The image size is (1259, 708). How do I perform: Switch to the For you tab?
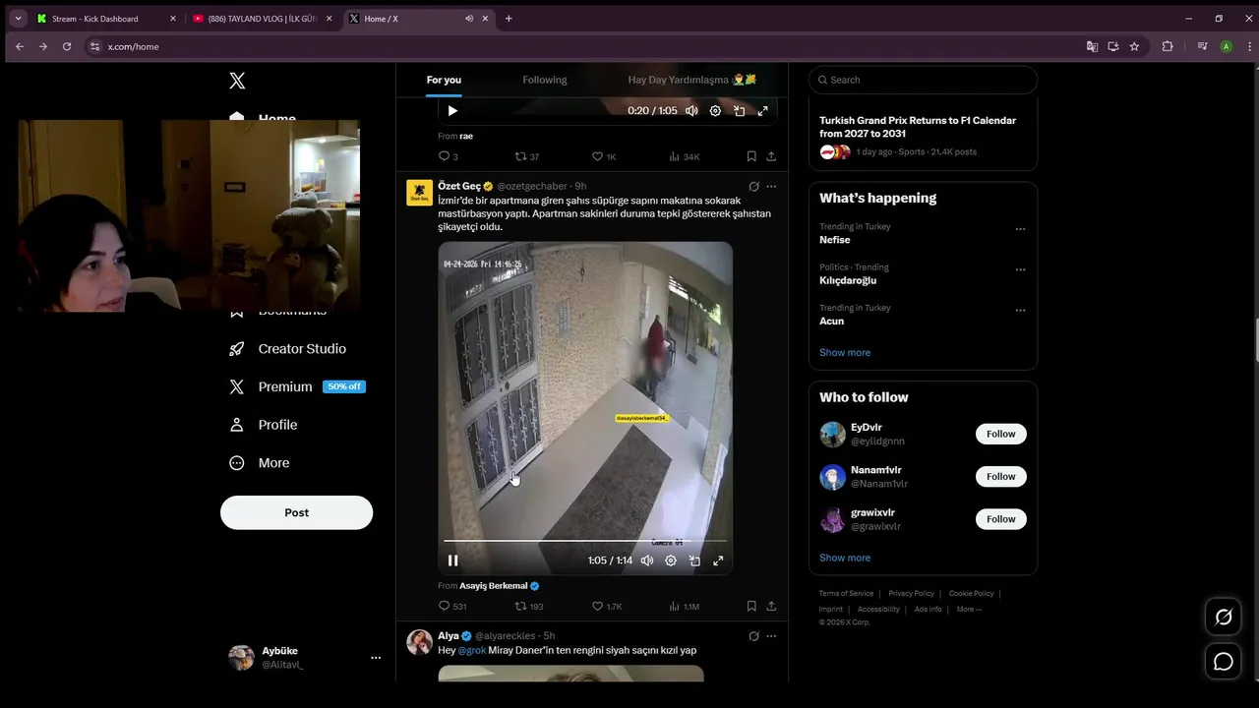[444, 80]
